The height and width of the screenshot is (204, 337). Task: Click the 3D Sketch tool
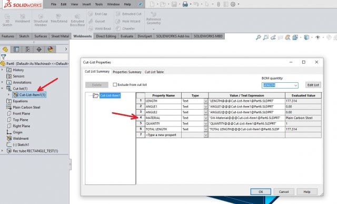pos(7,20)
